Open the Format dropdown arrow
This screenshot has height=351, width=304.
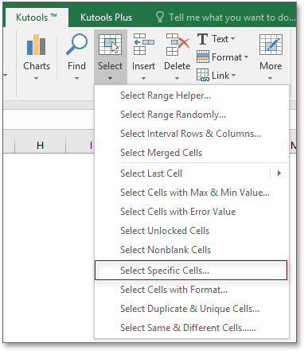coord(246,57)
